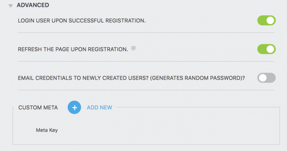
Task: Turn off refresh page upon registration
Action: point(266,49)
